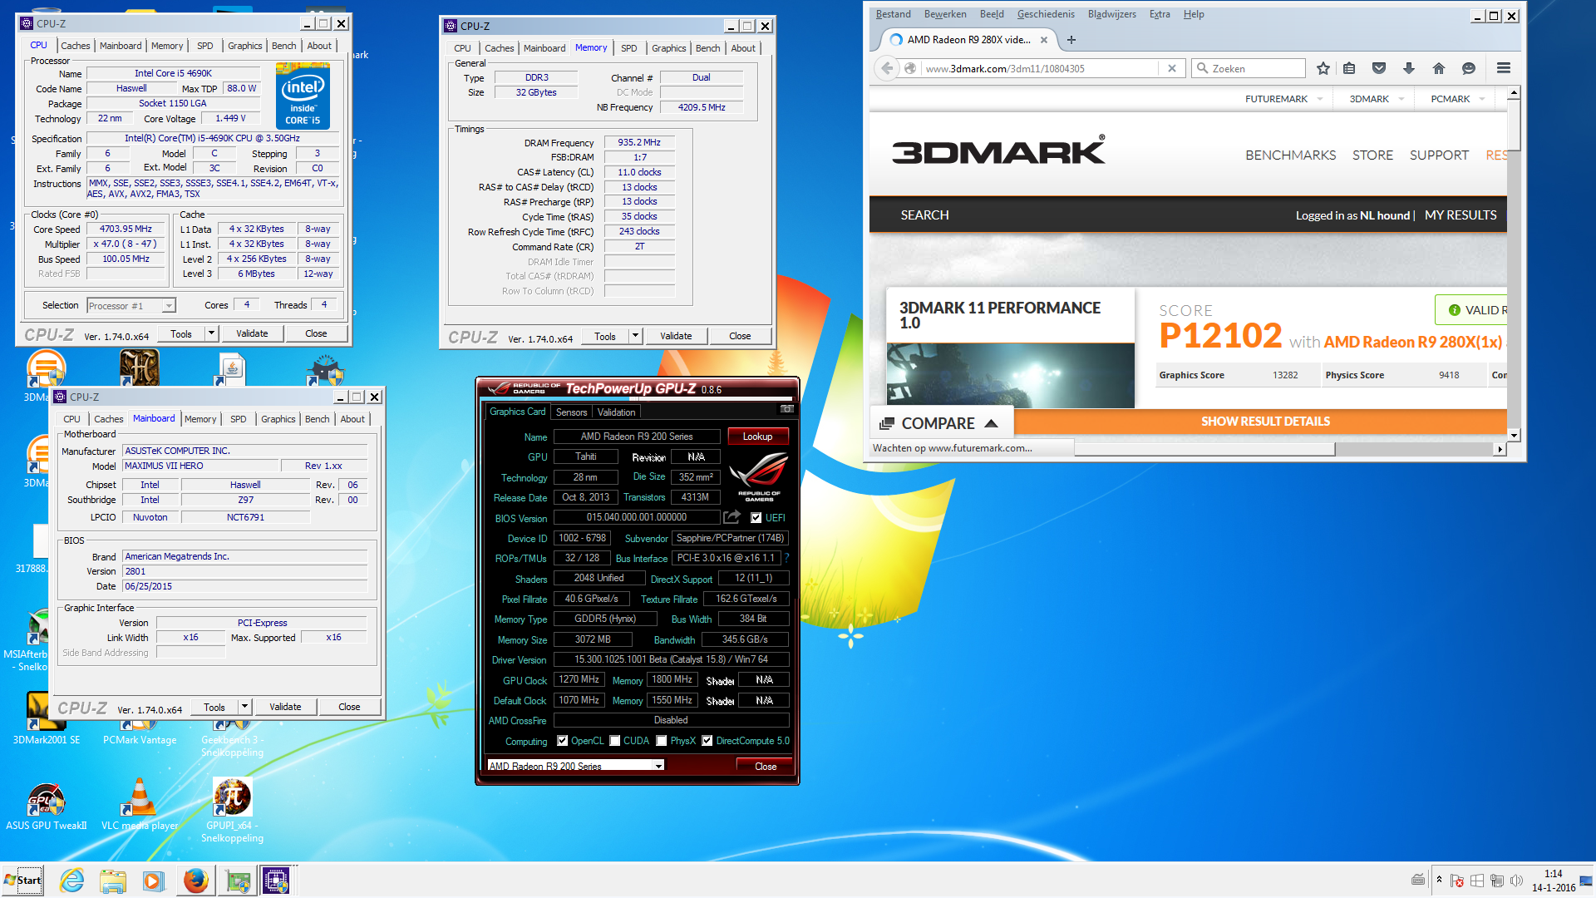Screen dimensions: 1596x898
Task: Click the Windows Start button
Action: [23, 881]
